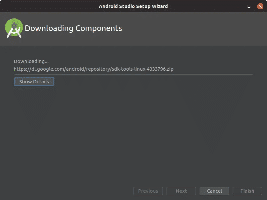This screenshot has width=267, height=200.
Task: Click the Android Studio logo icon
Action: [14, 28]
